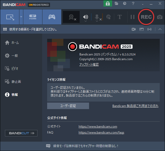Select the game recording mode gamepad
Screen dimensions: 165x151
52,17
